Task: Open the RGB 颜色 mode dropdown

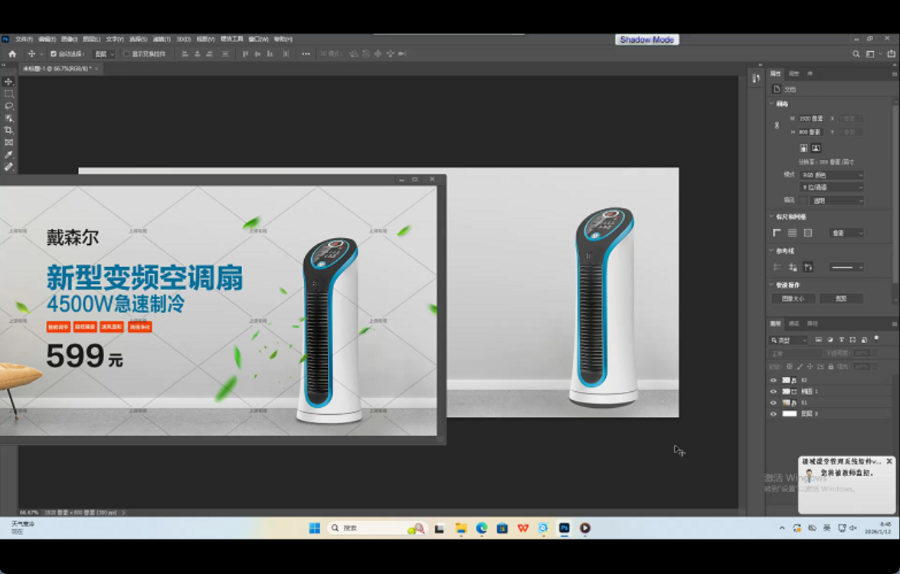Action: click(832, 175)
